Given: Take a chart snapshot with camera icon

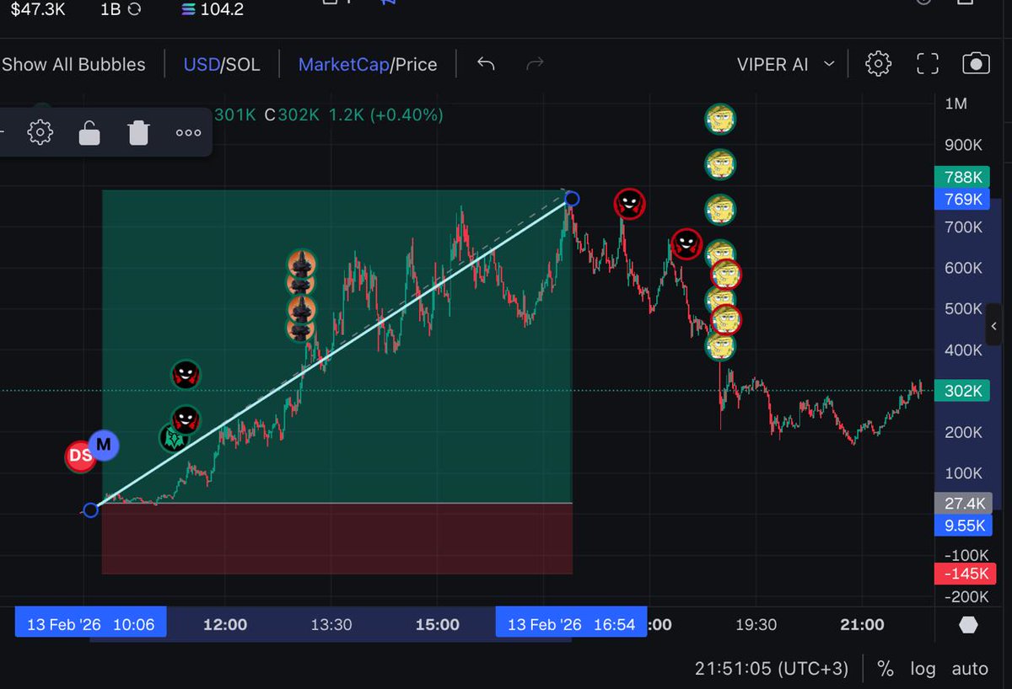Looking at the screenshot, I should (976, 64).
